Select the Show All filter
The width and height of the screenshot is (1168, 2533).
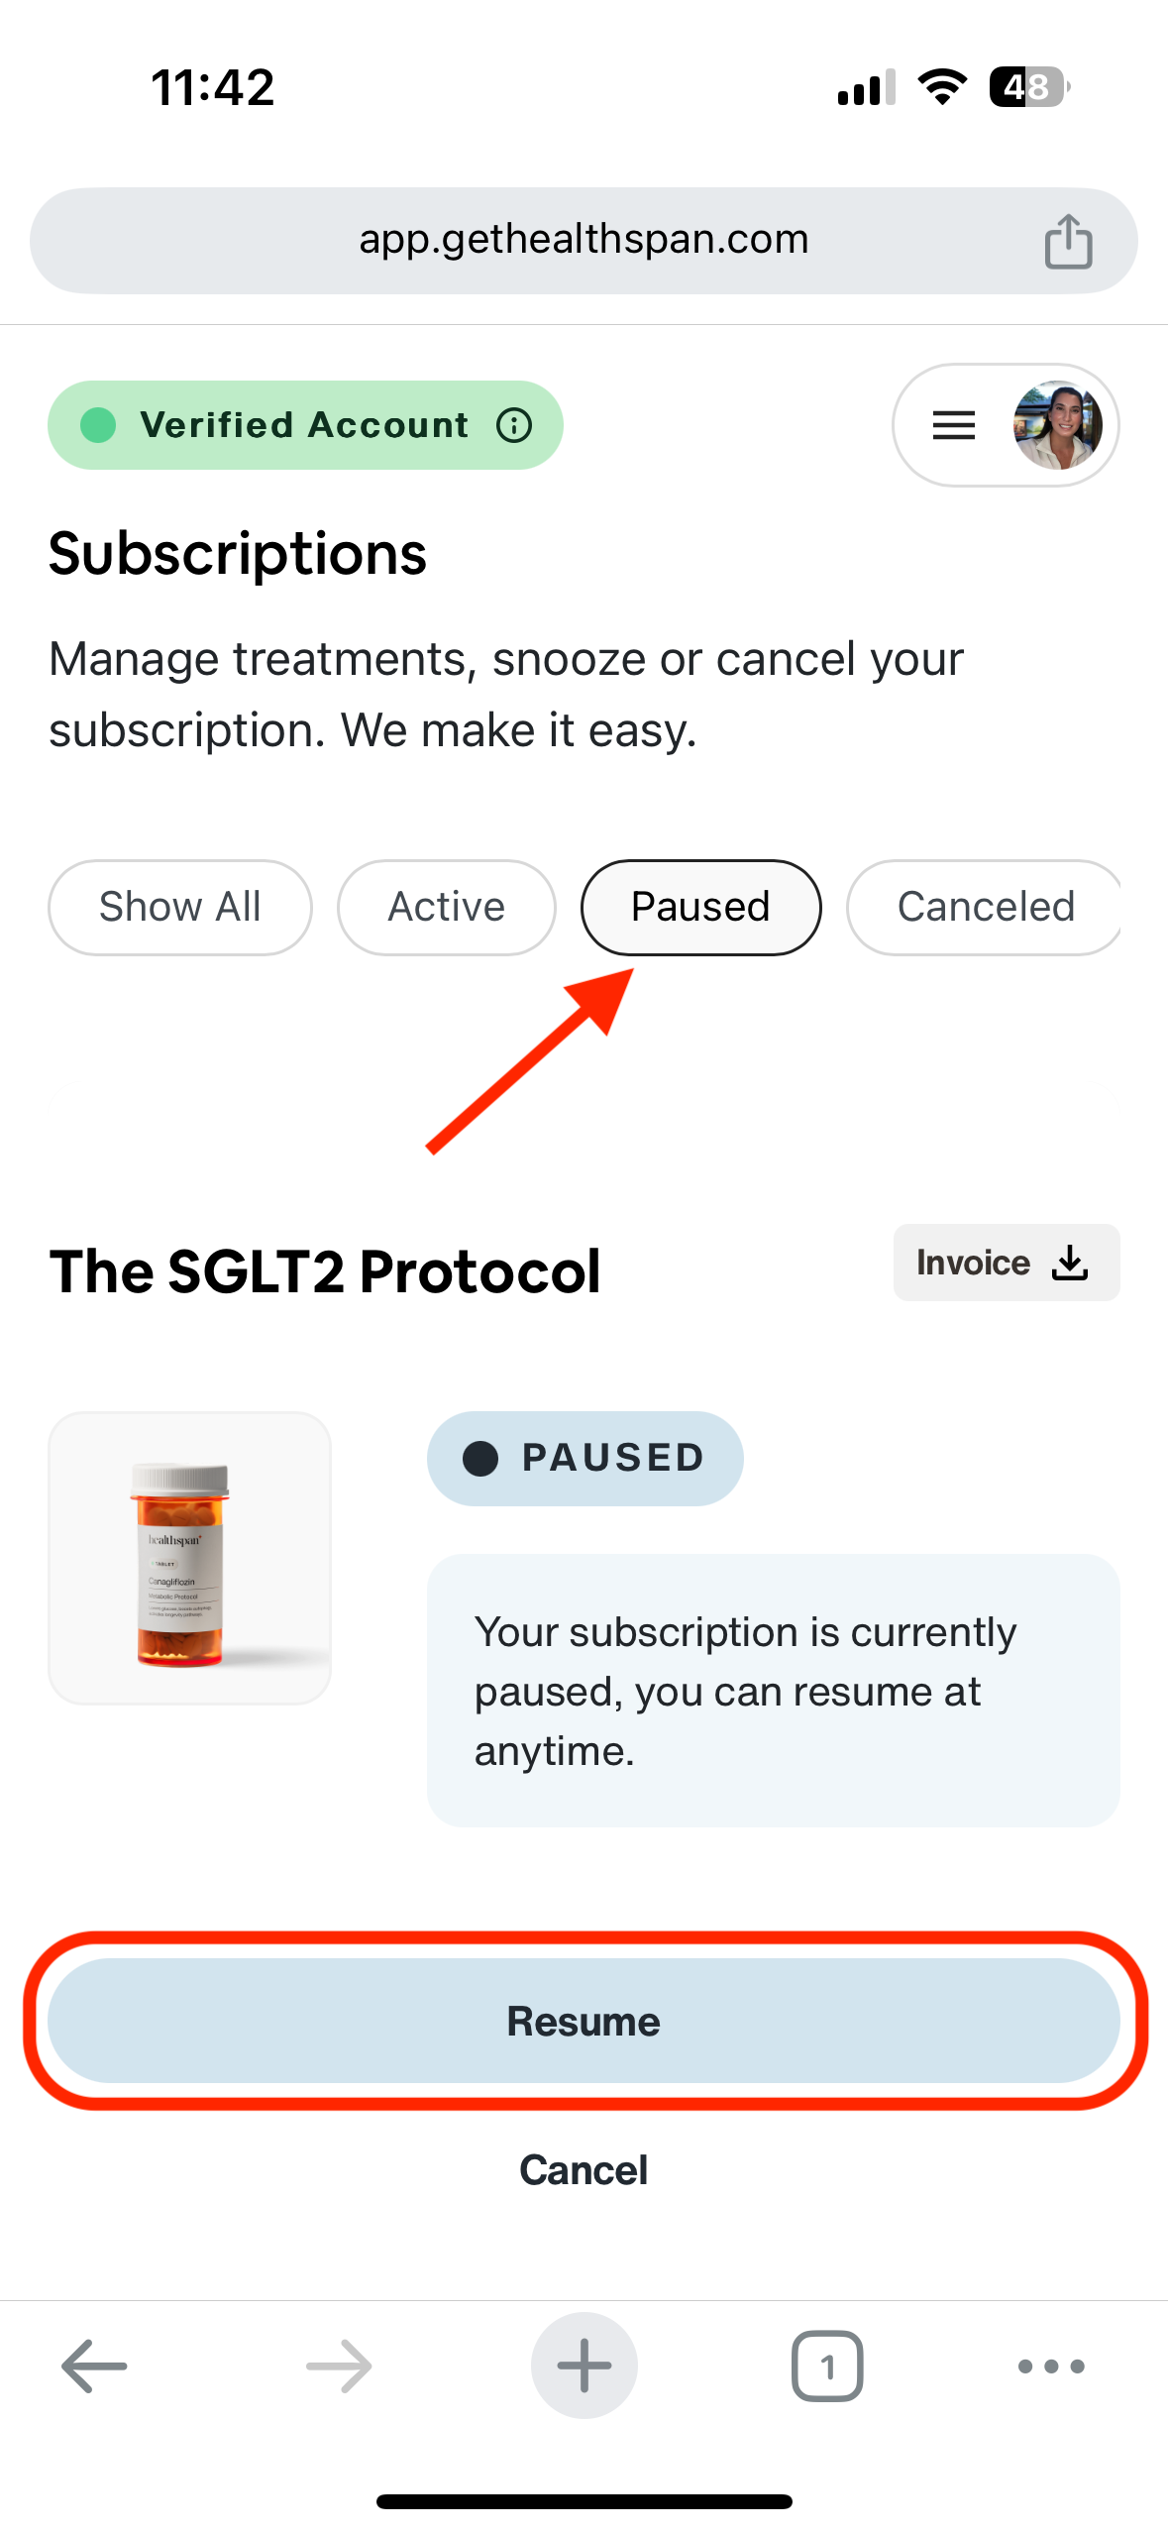coord(180,907)
